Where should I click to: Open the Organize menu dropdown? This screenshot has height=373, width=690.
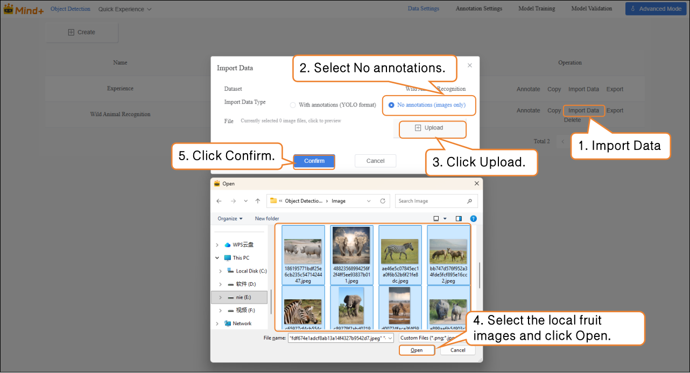[230, 219]
